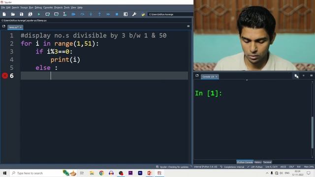Viewport: 315px width, 177px height.
Task: Open Windows Start menu
Action: [4, 173]
